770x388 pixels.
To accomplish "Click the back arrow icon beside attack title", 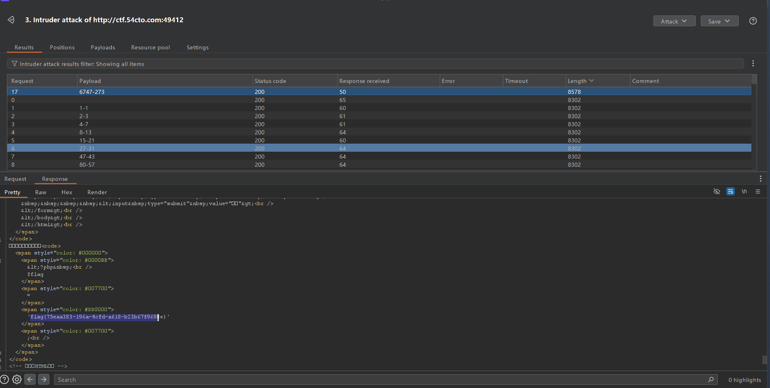I will [x=11, y=20].
